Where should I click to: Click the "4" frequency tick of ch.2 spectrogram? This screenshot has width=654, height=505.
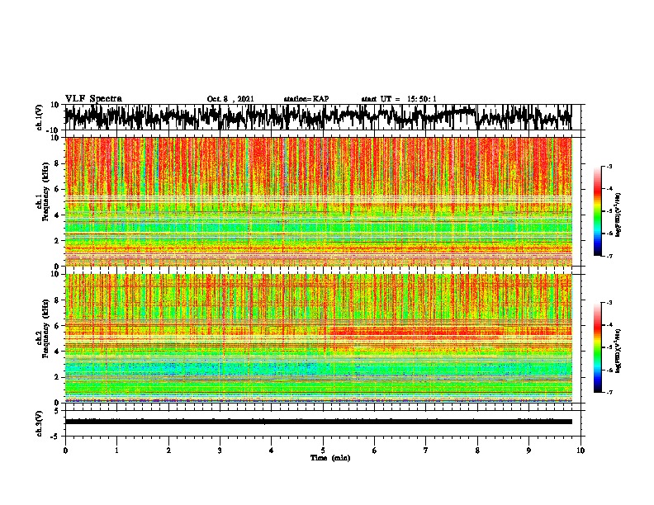click(58, 352)
